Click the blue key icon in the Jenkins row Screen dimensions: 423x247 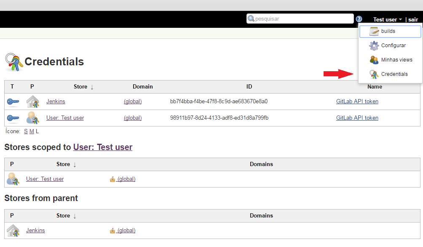[x=13, y=102]
